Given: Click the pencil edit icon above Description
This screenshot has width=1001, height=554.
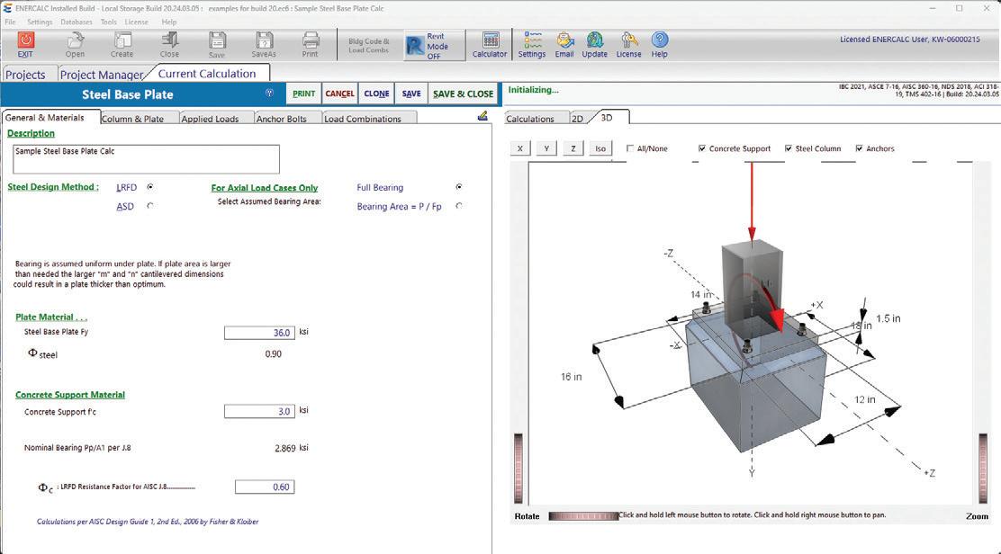Looking at the screenshot, I should (482, 115).
